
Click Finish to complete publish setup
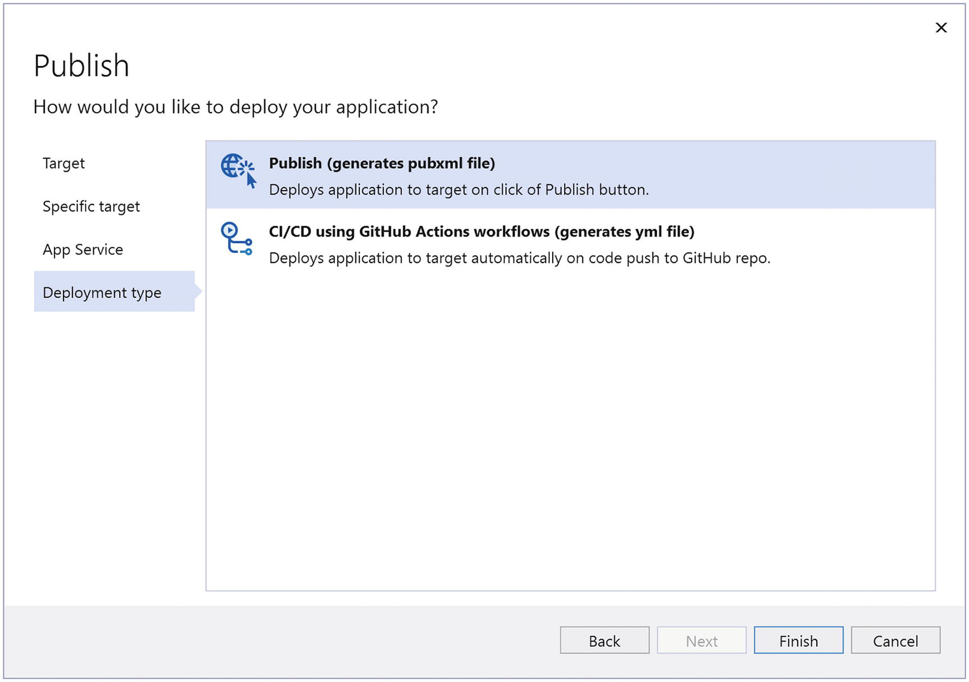[798, 640]
